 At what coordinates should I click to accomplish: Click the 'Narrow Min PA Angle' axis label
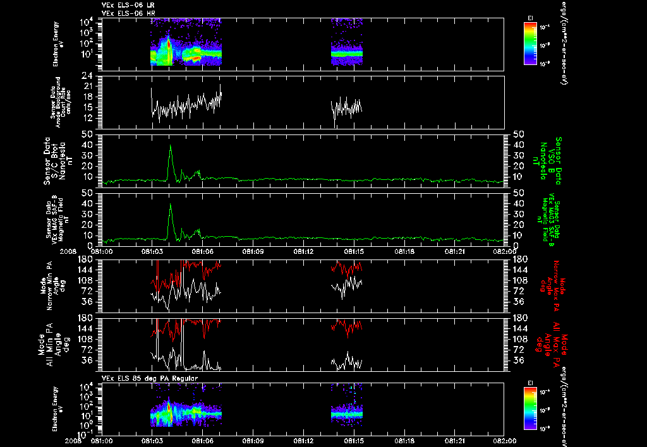[x=52, y=285]
